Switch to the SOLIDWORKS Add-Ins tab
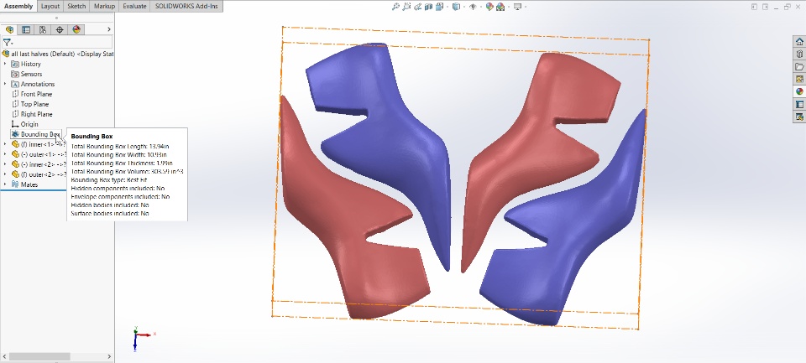Image resolution: width=806 pixels, height=363 pixels. tap(186, 6)
